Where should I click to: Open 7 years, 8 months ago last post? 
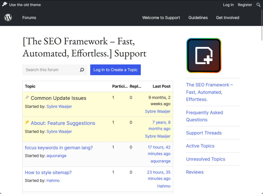(159, 125)
